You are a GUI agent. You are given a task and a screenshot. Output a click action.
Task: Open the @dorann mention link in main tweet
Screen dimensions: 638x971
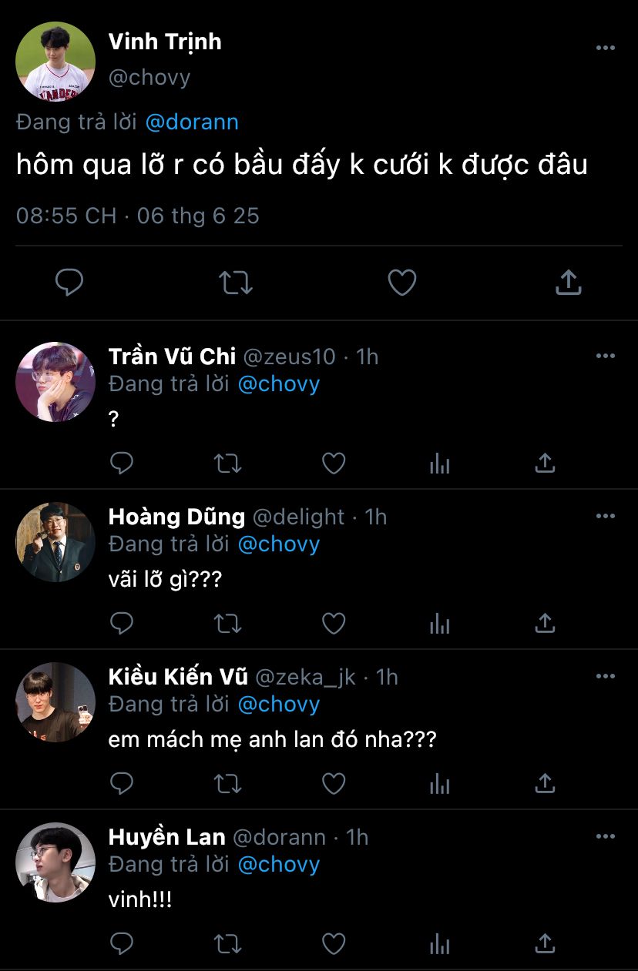coord(192,122)
